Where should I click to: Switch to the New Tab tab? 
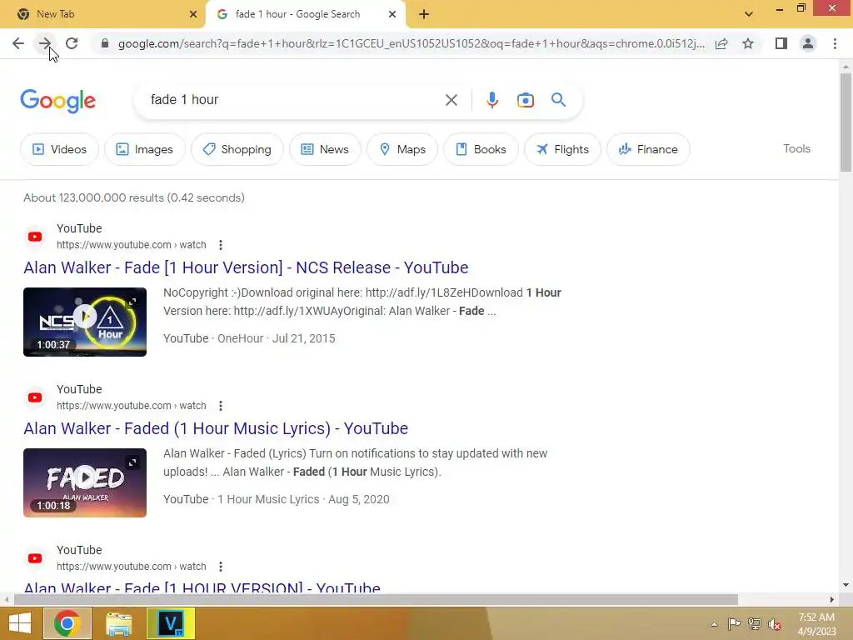(102, 14)
